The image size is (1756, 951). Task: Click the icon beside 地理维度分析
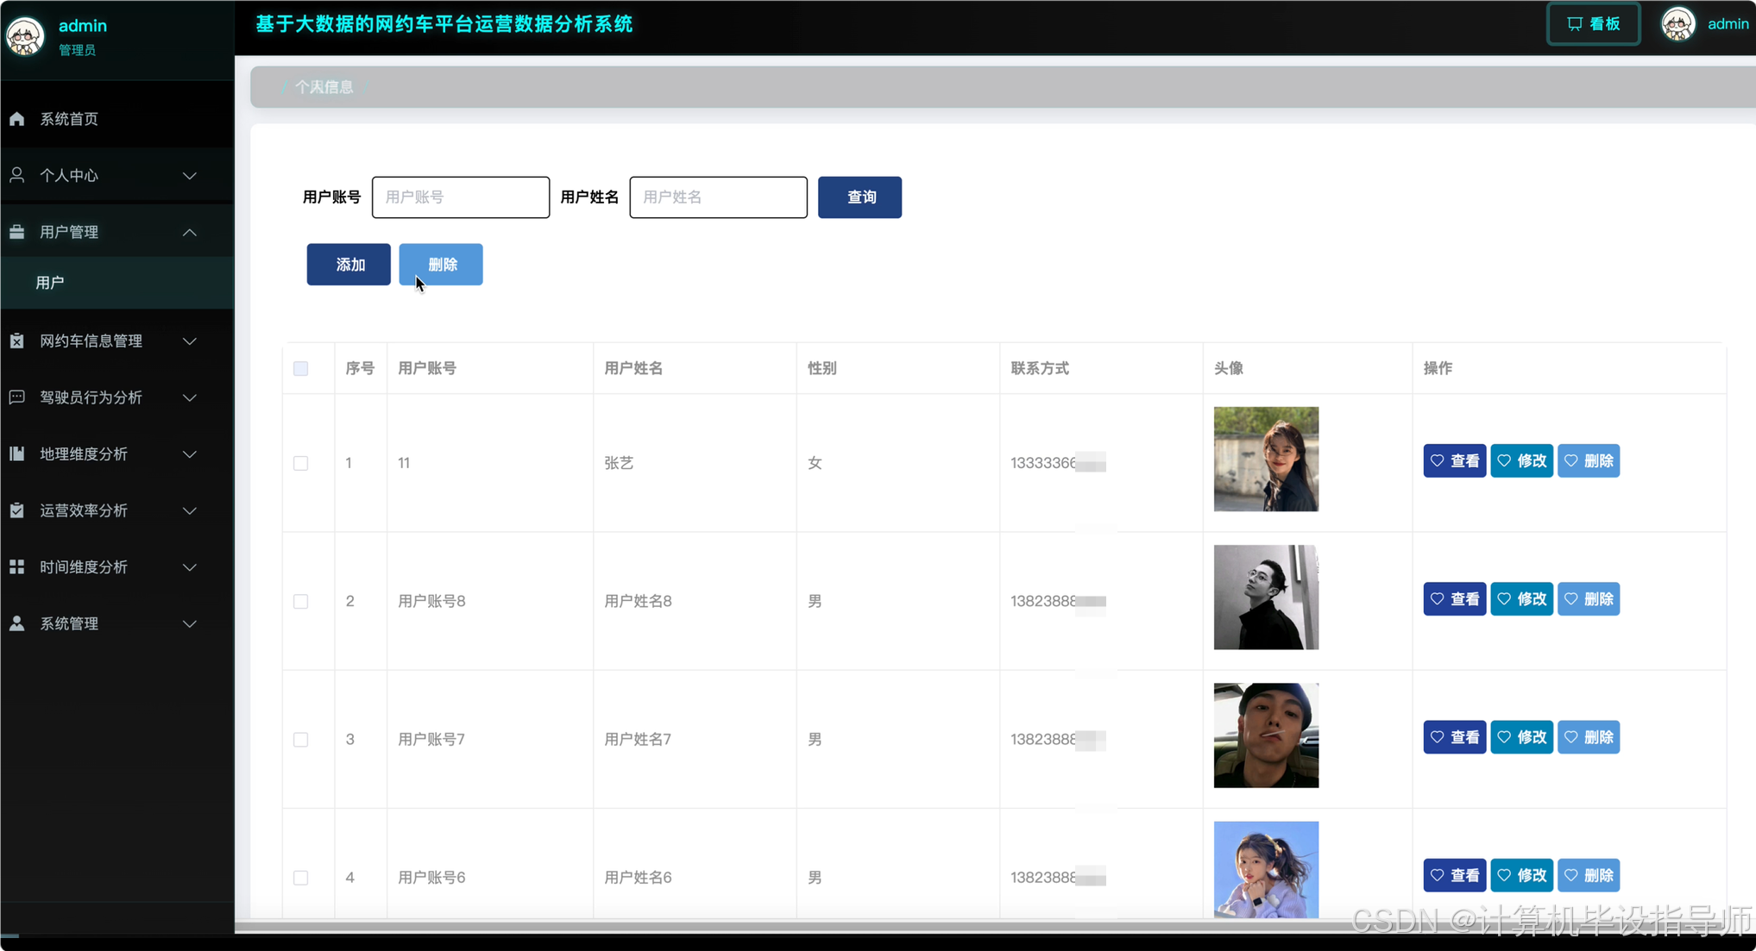[17, 454]
